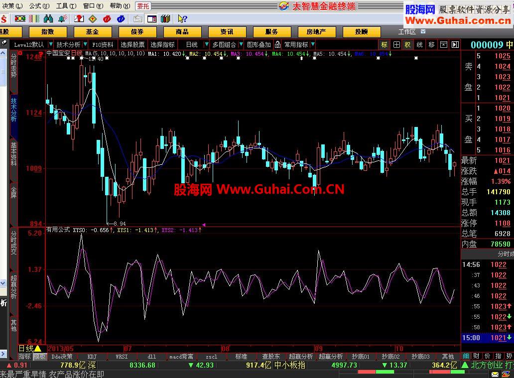This screenshot has width=514, height=378.
Task: Click the window layout toolbar icon
Action: pyautogui.click(x=152, y=19)
